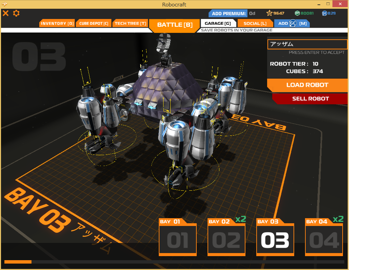390x270 pixels.
Task: Open the Cube Depot [C] tab
Action: [x=93, y=23]
